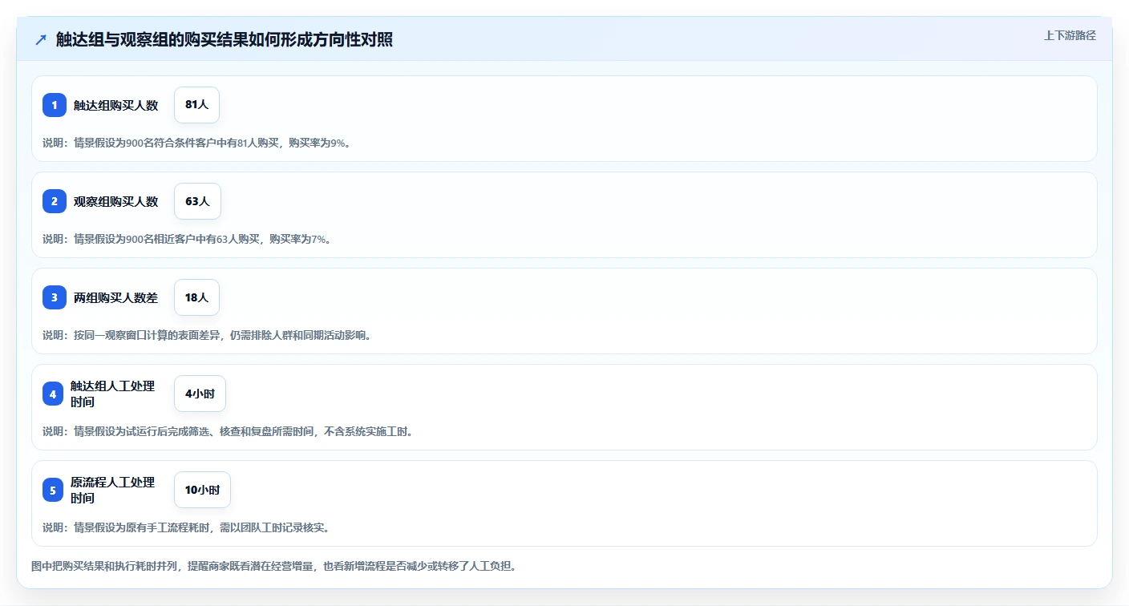
Task: Click the 上下游路径 label in the header
Action: (1070, 35)
